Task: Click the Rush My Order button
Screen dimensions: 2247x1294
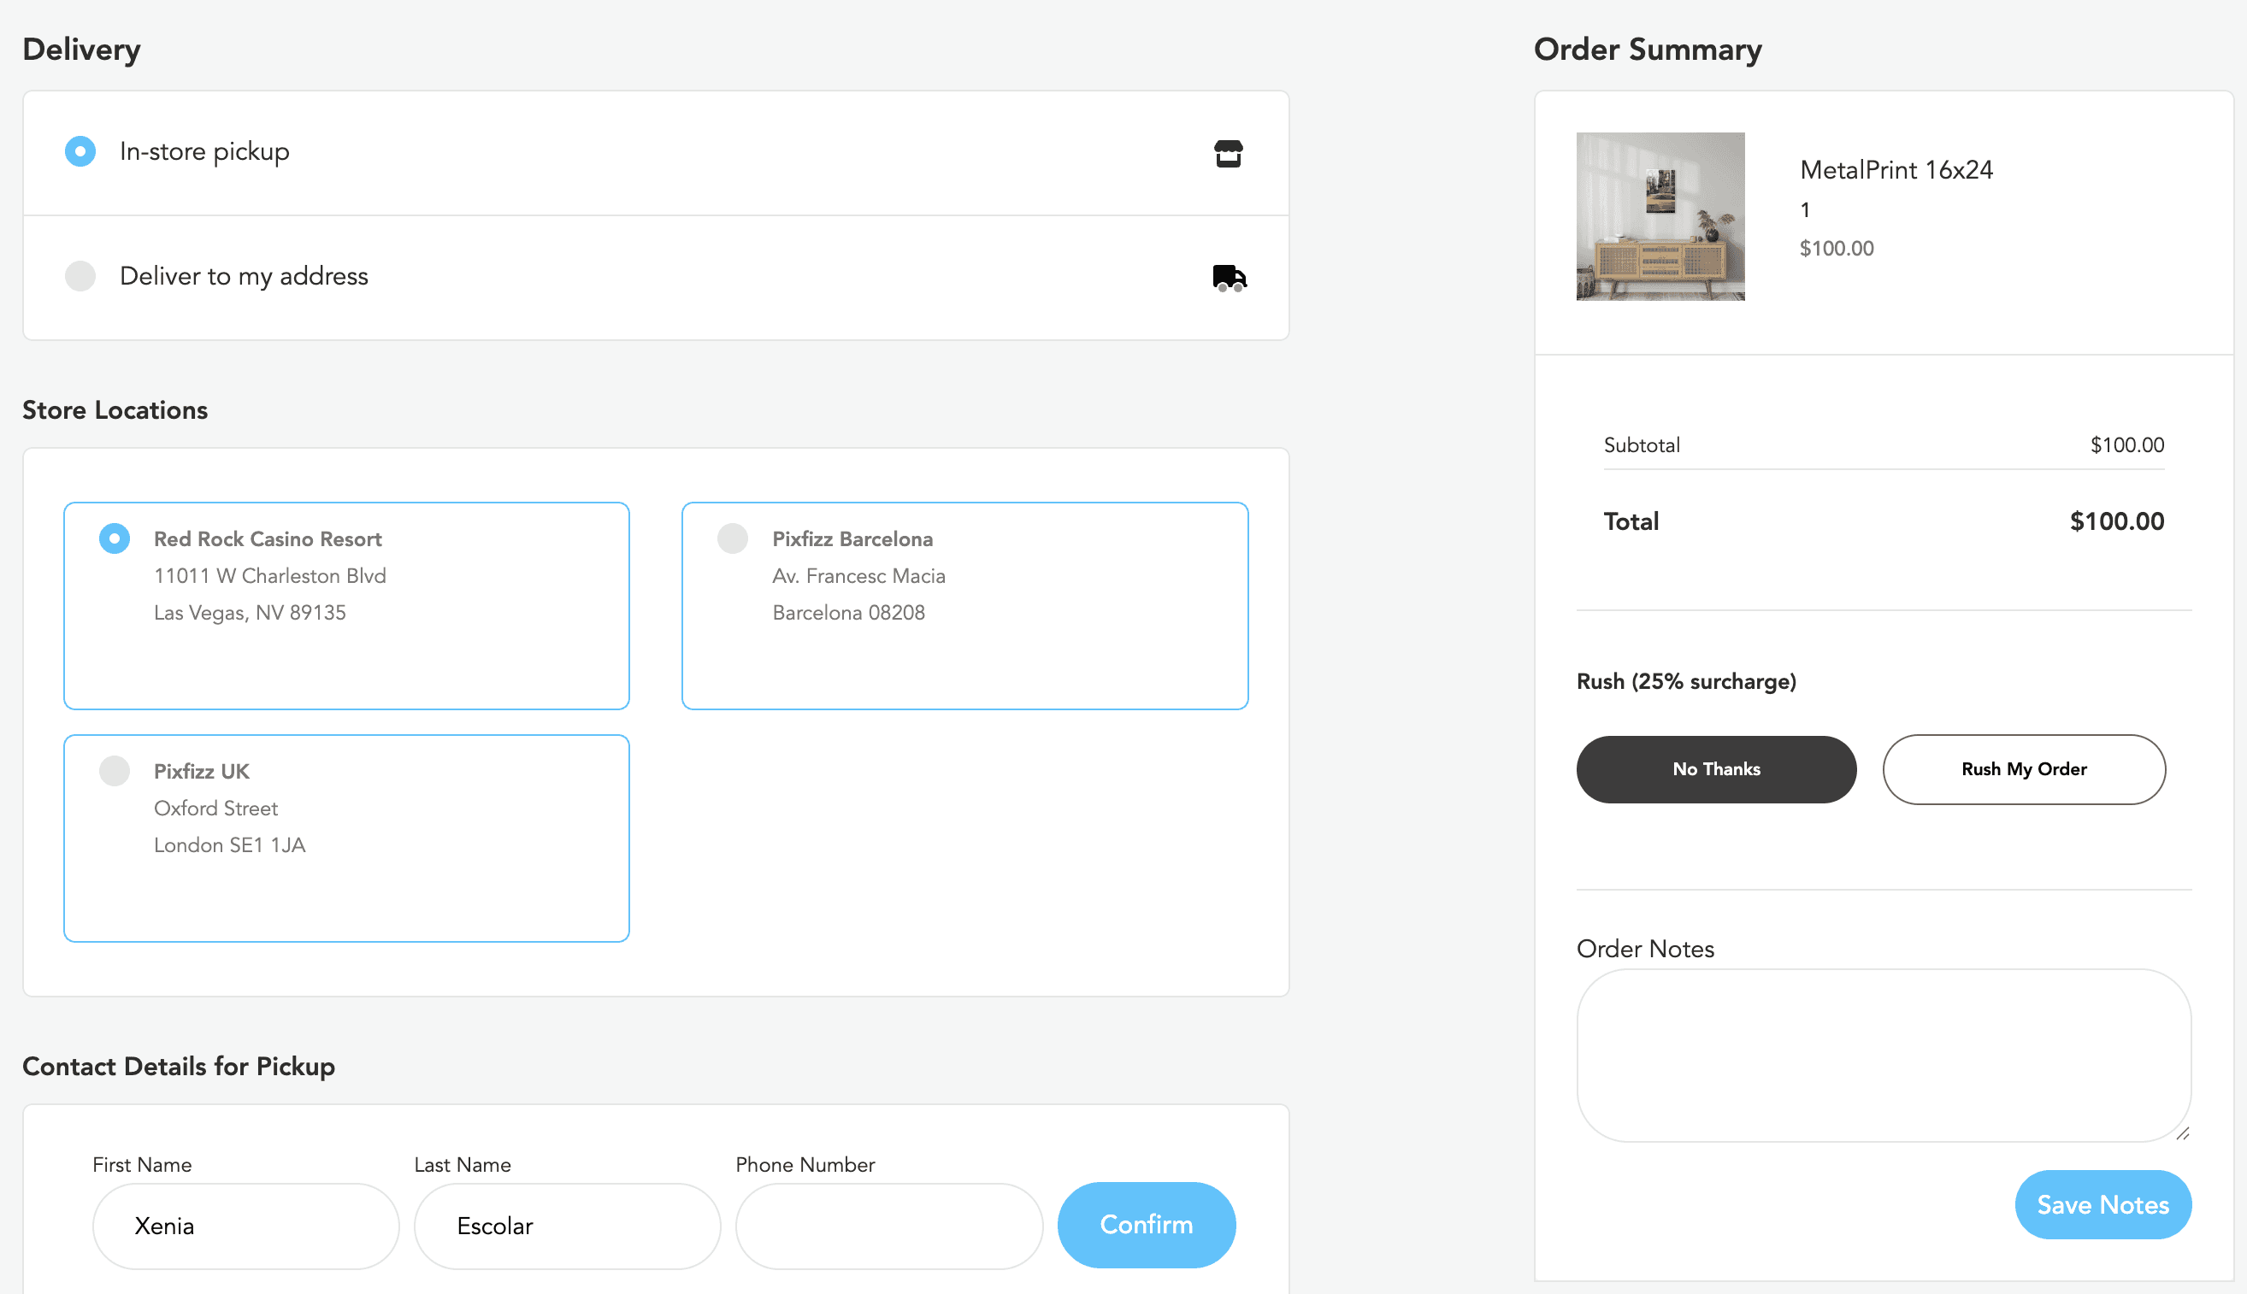Action: 2023,768
